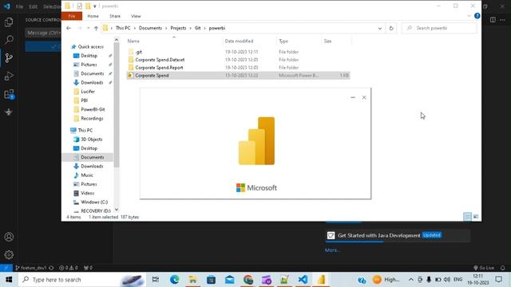Open Source Control icon in VS Code
The image size is (511, 287).
click(x=9, y=58)
